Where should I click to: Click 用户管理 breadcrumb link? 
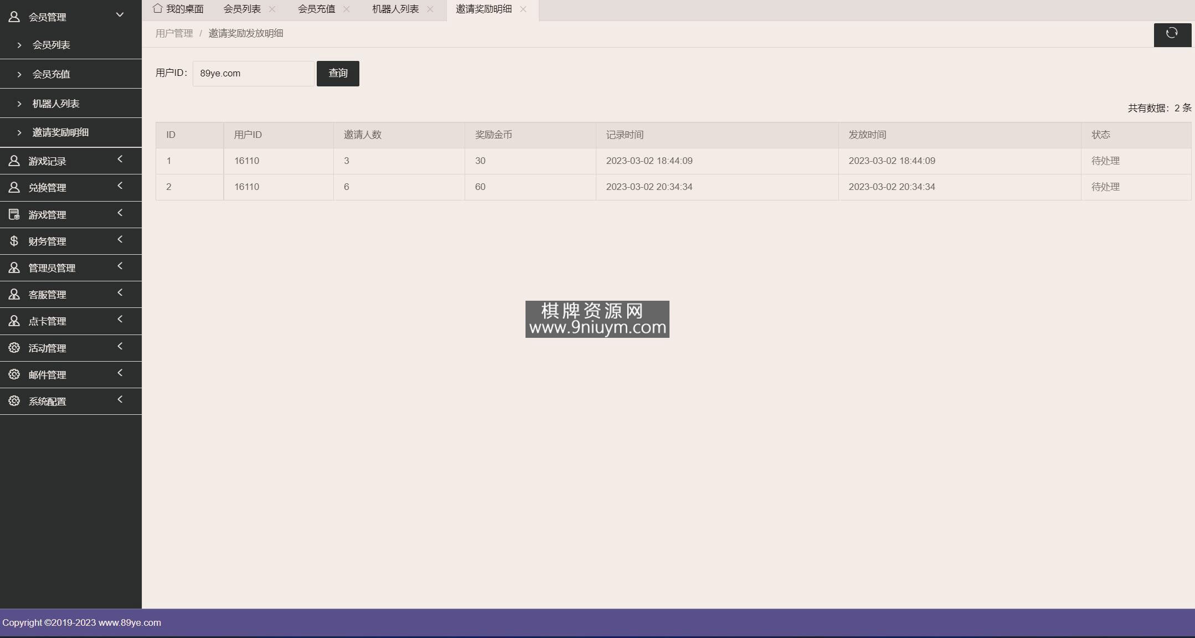pyautogui.click(x=174, y=33)
